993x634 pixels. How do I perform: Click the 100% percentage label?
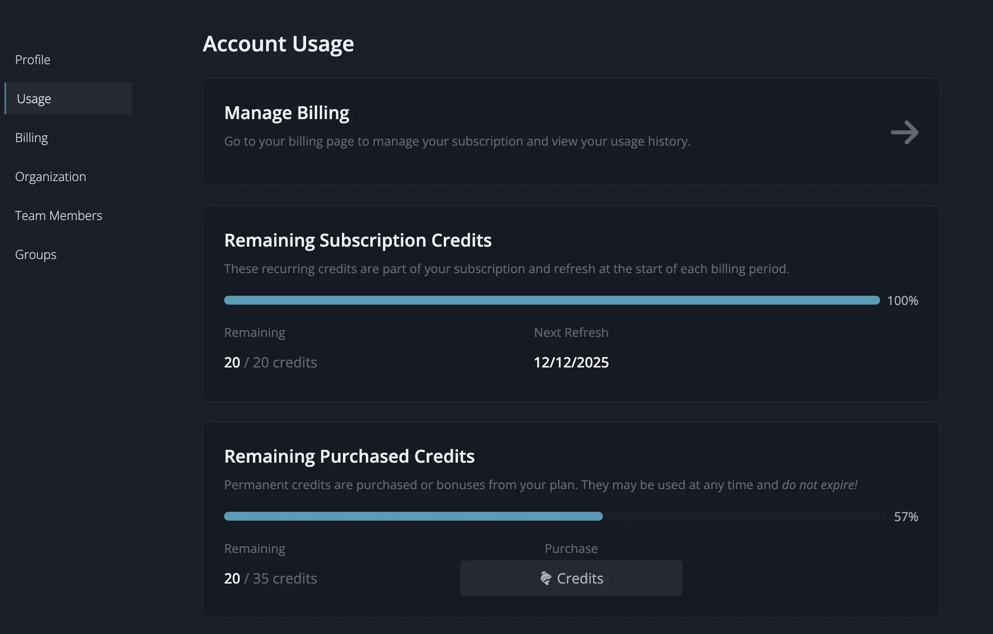[902, 301]
